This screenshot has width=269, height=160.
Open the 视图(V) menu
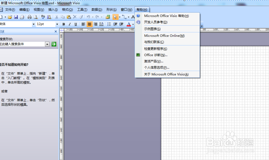(39, 10)
